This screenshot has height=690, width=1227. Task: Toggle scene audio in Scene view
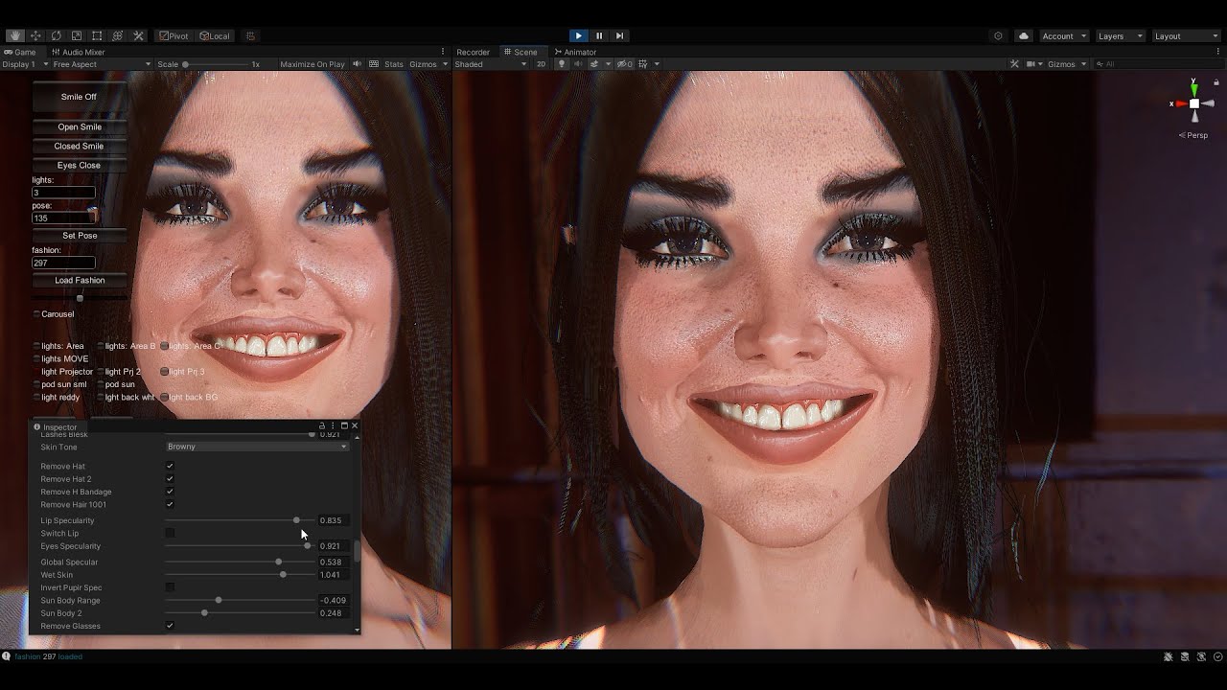(578, 64)
